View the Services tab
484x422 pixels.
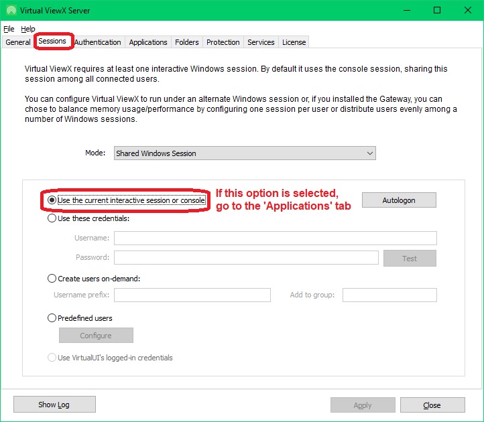tap(261, 42)
